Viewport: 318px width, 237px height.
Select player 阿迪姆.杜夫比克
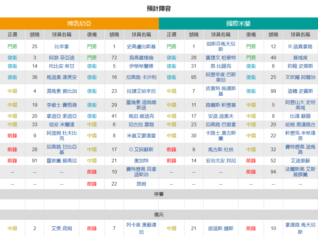coord(62,136)
